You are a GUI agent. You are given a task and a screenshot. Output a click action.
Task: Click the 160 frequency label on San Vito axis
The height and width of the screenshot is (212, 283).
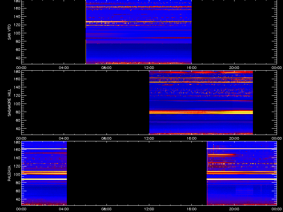point(17,8)
